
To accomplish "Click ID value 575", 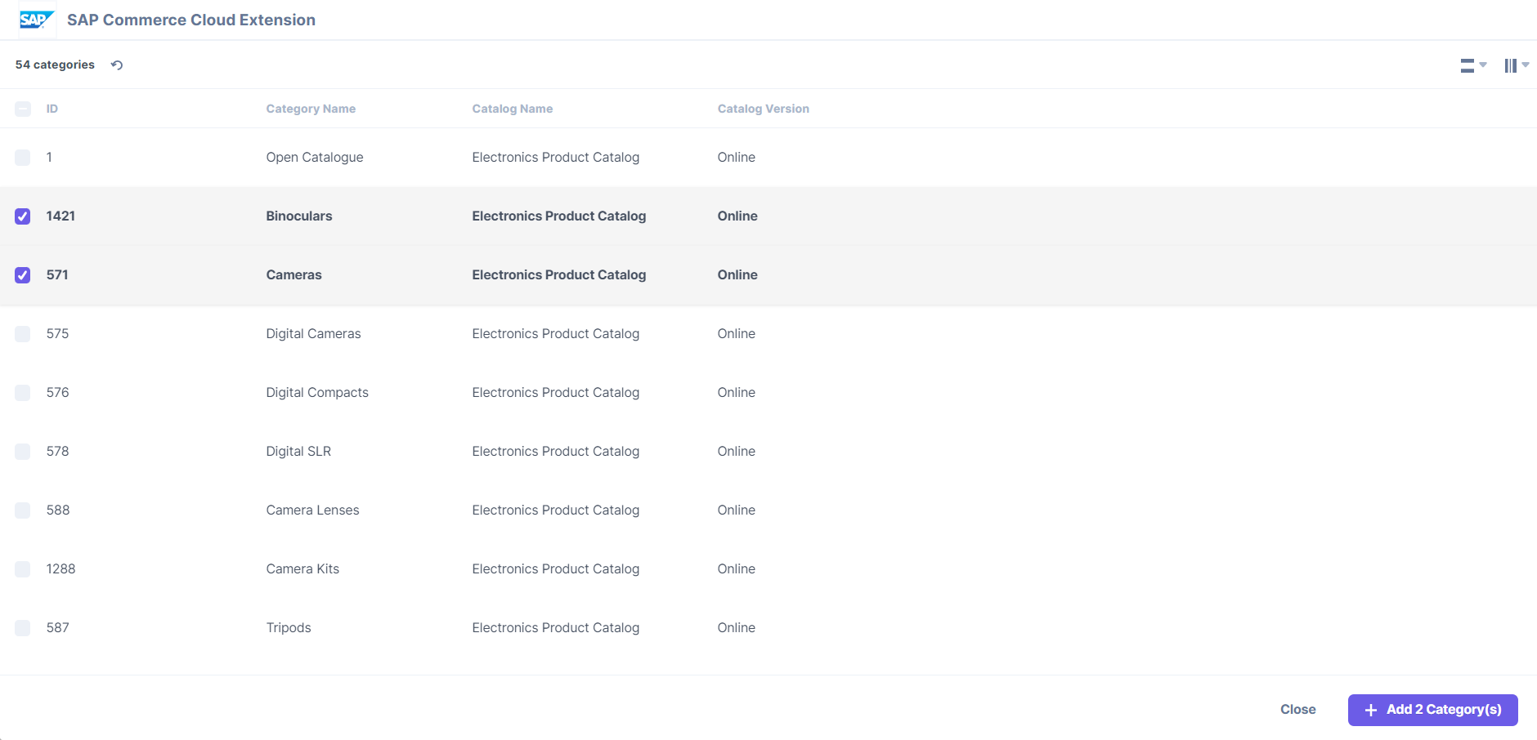I will [57, 334].
